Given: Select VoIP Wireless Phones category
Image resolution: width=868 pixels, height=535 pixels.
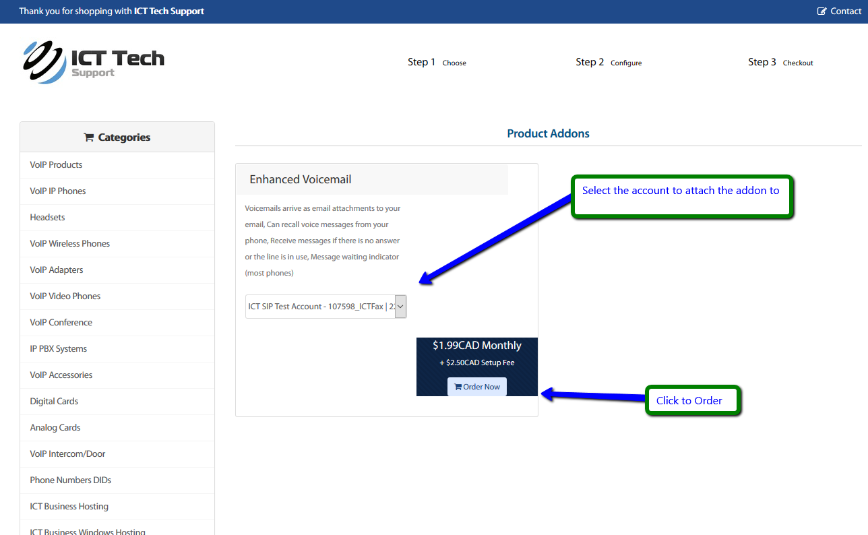Looking at the screenshot, I should (x=69, y=244).
